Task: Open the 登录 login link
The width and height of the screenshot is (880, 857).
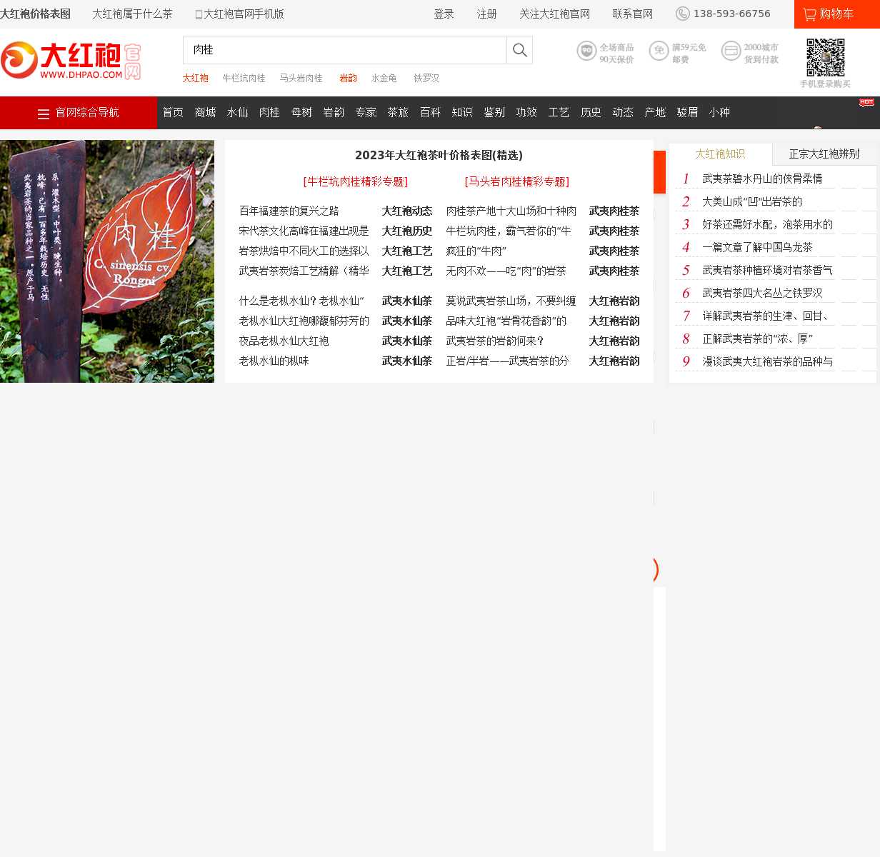Action: tap(444, 14)
